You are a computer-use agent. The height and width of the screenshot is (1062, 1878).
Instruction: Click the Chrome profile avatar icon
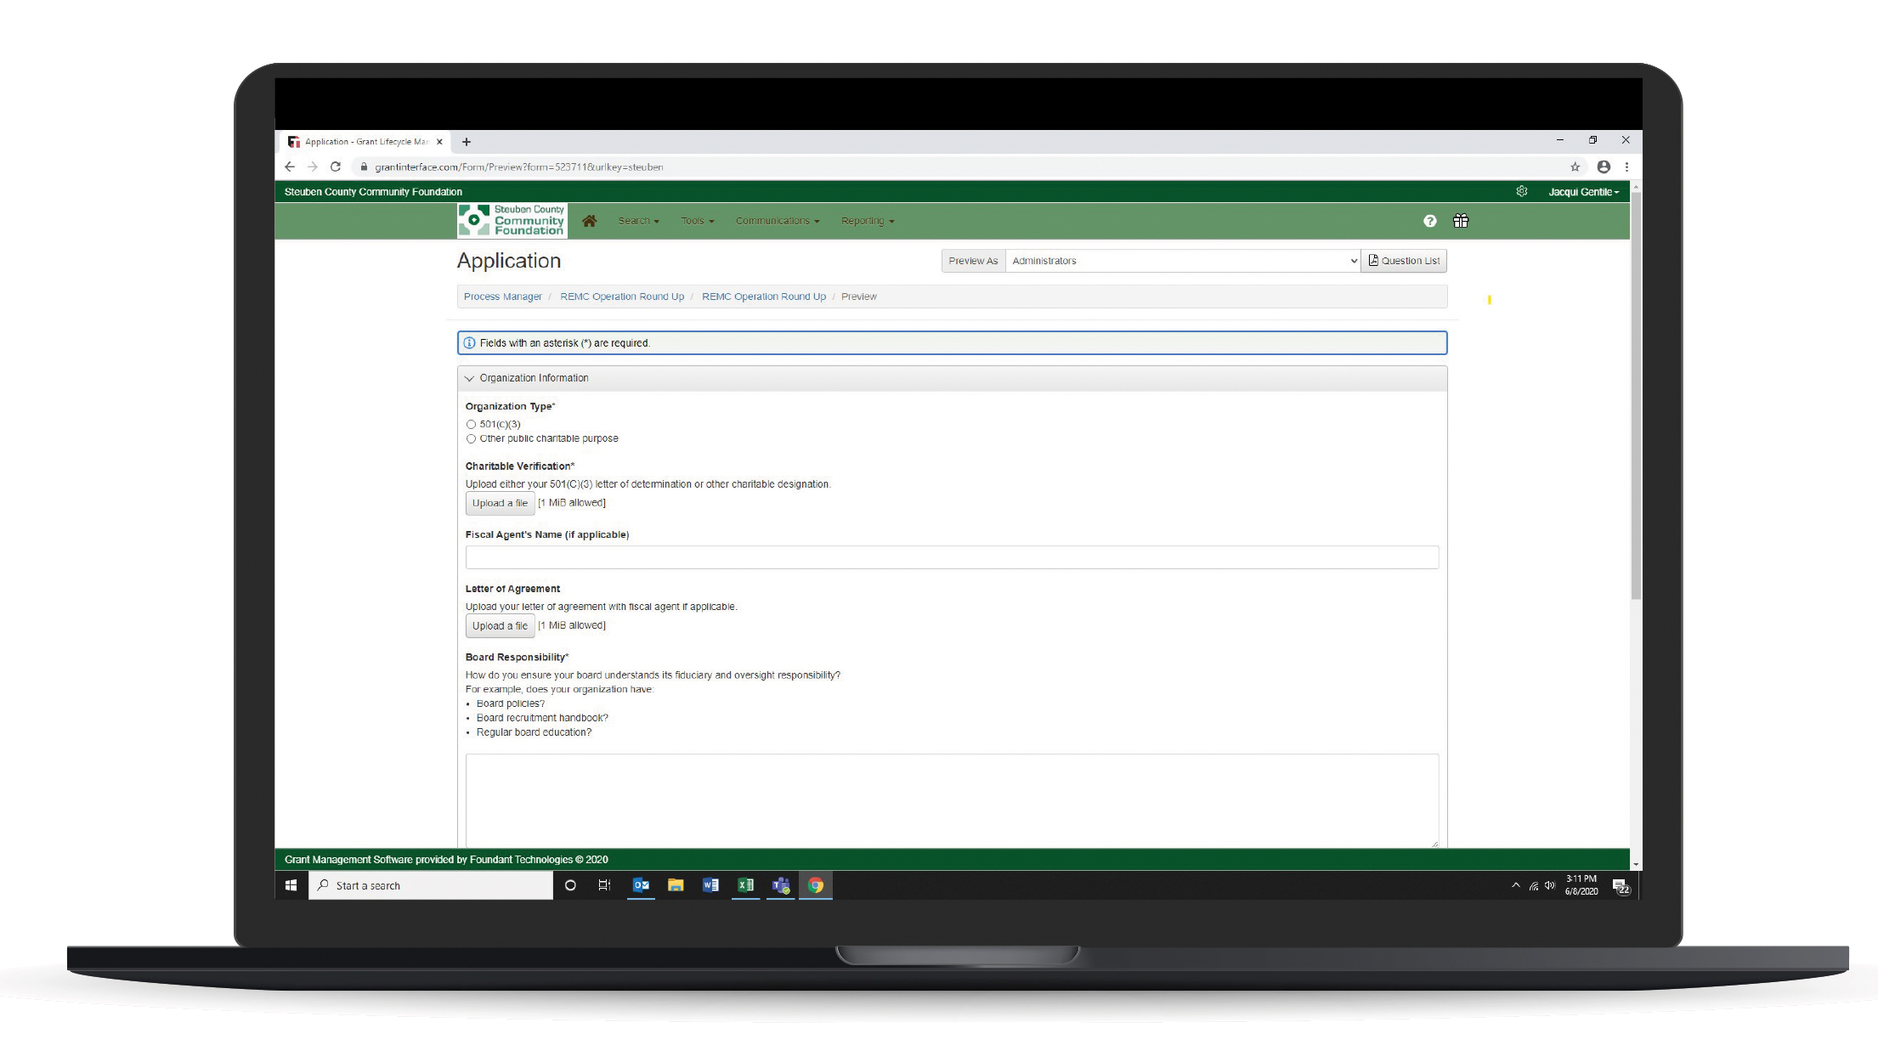point(1603,167)
